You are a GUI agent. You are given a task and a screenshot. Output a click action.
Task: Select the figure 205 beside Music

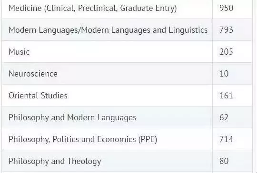226,52
